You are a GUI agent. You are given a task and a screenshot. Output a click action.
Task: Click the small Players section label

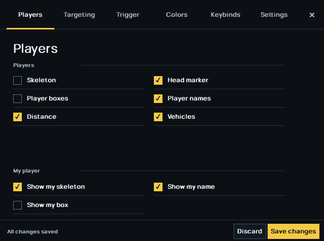[23, 65]
